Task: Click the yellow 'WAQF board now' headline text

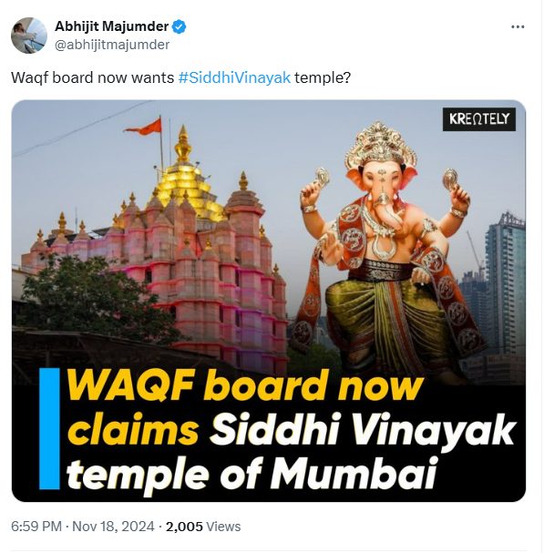Action: [x=245, y=385]
